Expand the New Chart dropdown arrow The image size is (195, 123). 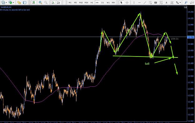coord(6,2)
